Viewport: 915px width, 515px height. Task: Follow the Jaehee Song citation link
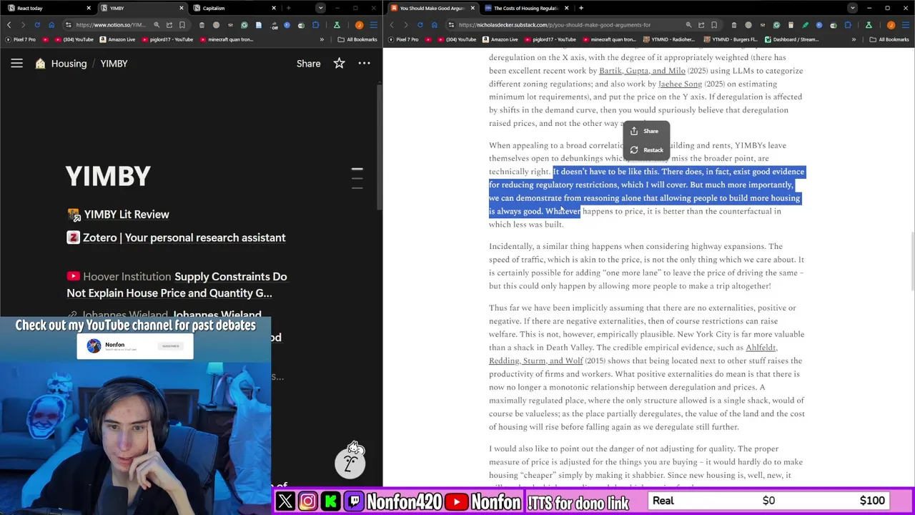click(680, 84)
